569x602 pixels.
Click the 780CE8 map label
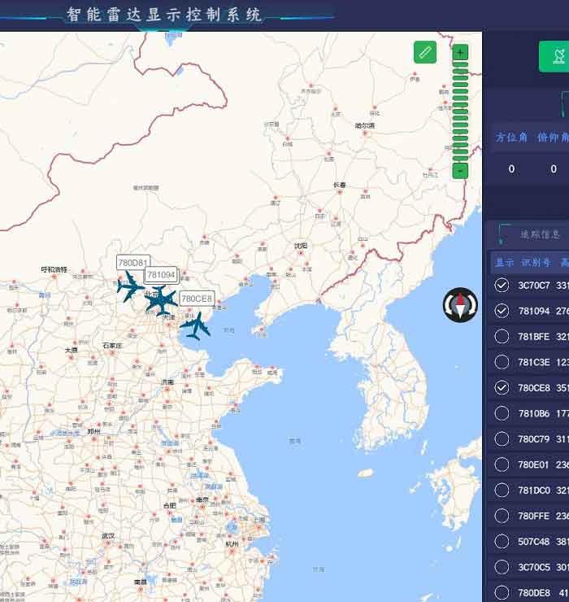point(197,299)
